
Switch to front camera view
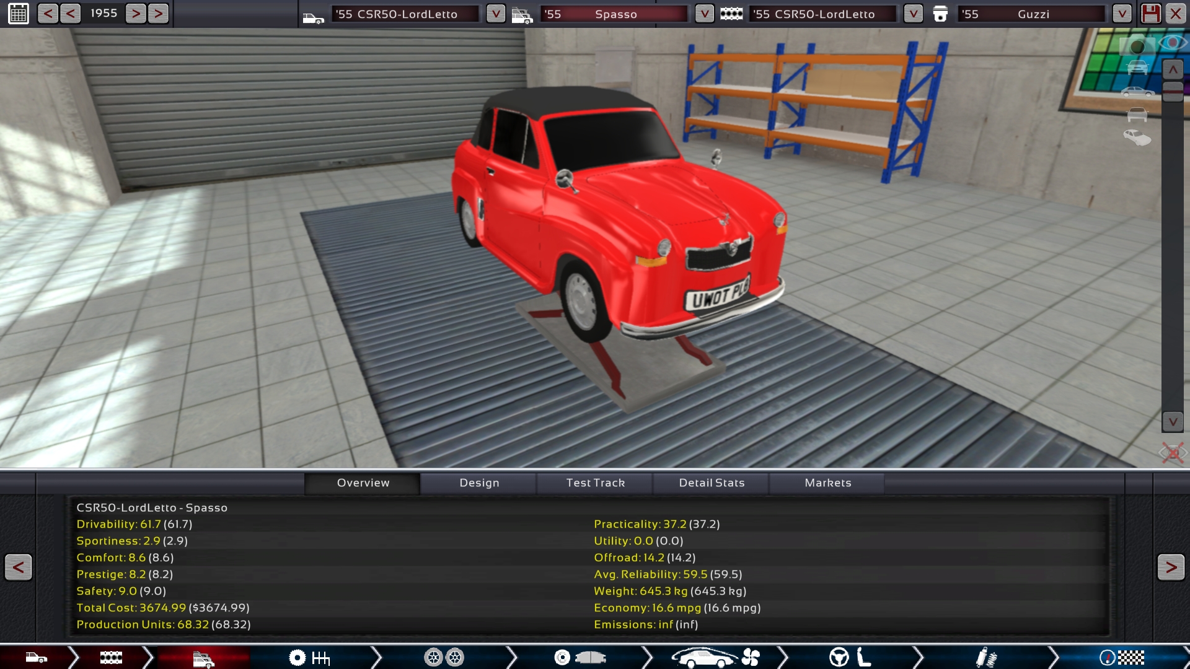coord(1137,68)
